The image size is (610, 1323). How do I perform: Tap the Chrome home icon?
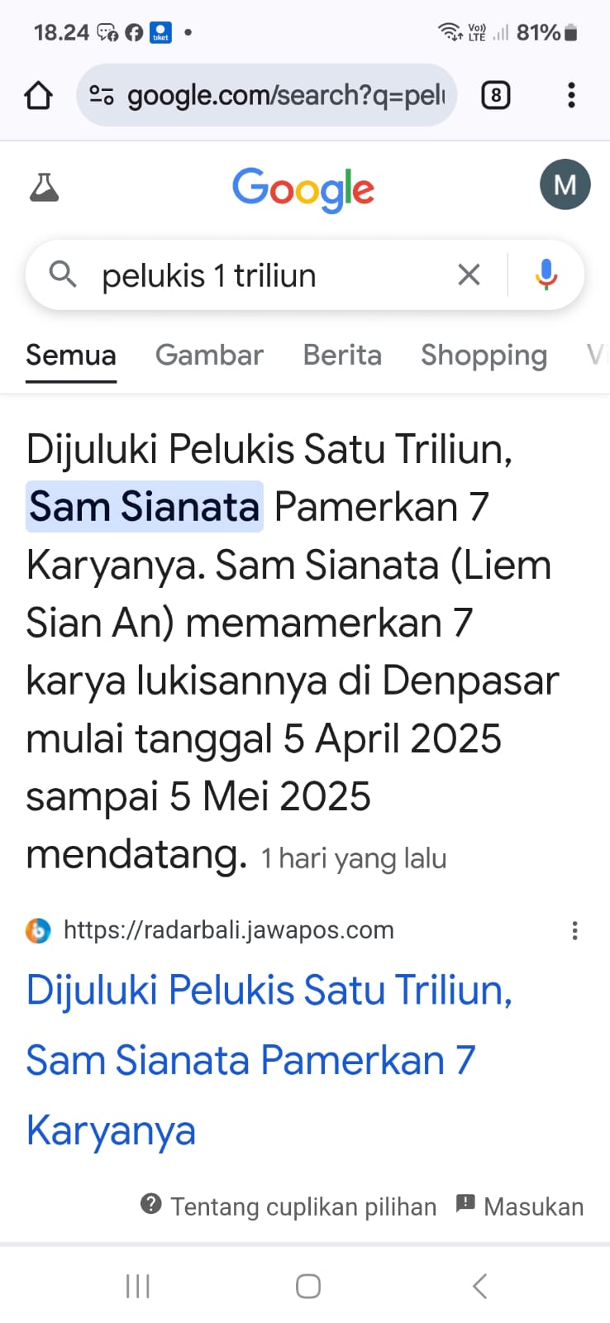click(x=38, y=96)
